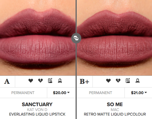Click the heart icon under Sanctuary swatch
Image resolution: width=152 pixels, height=119 pixels.
click(x=31, y=81)
